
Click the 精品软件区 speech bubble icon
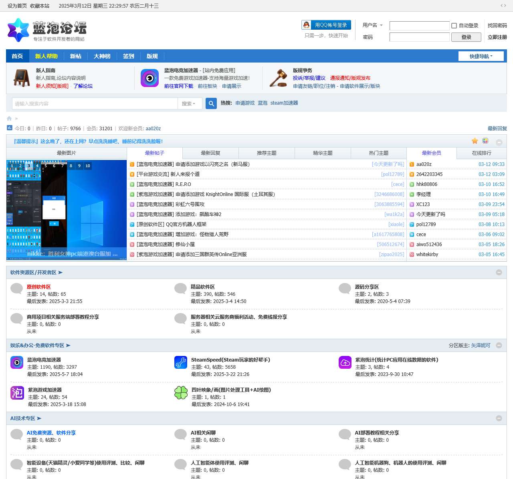click(180, 289)
